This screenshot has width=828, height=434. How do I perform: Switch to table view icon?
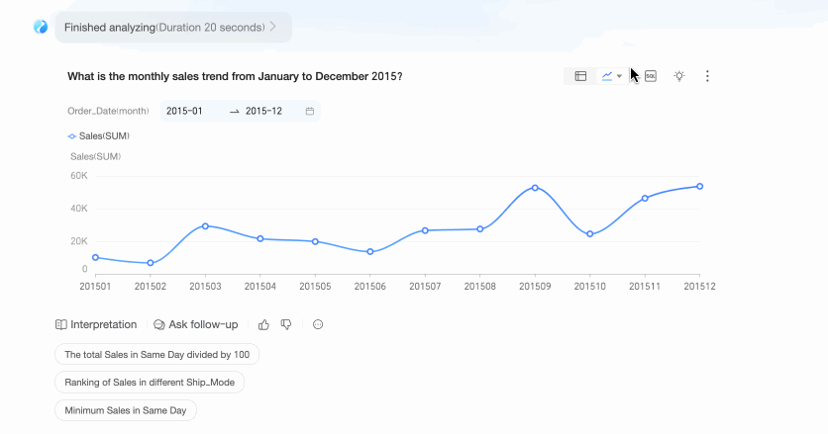pos(580,76)
